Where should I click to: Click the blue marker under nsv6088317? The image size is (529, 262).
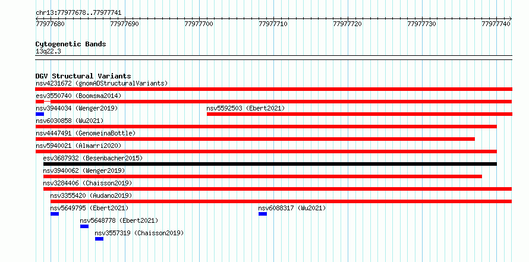point(263,214)
